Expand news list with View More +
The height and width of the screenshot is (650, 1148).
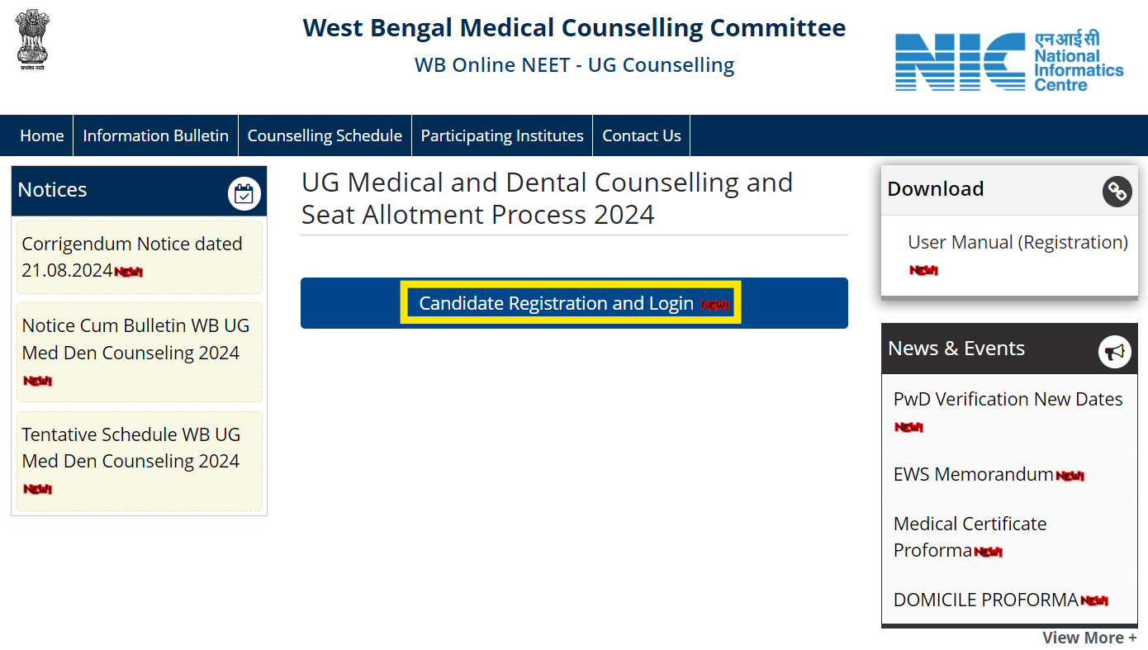(1089, 638)
